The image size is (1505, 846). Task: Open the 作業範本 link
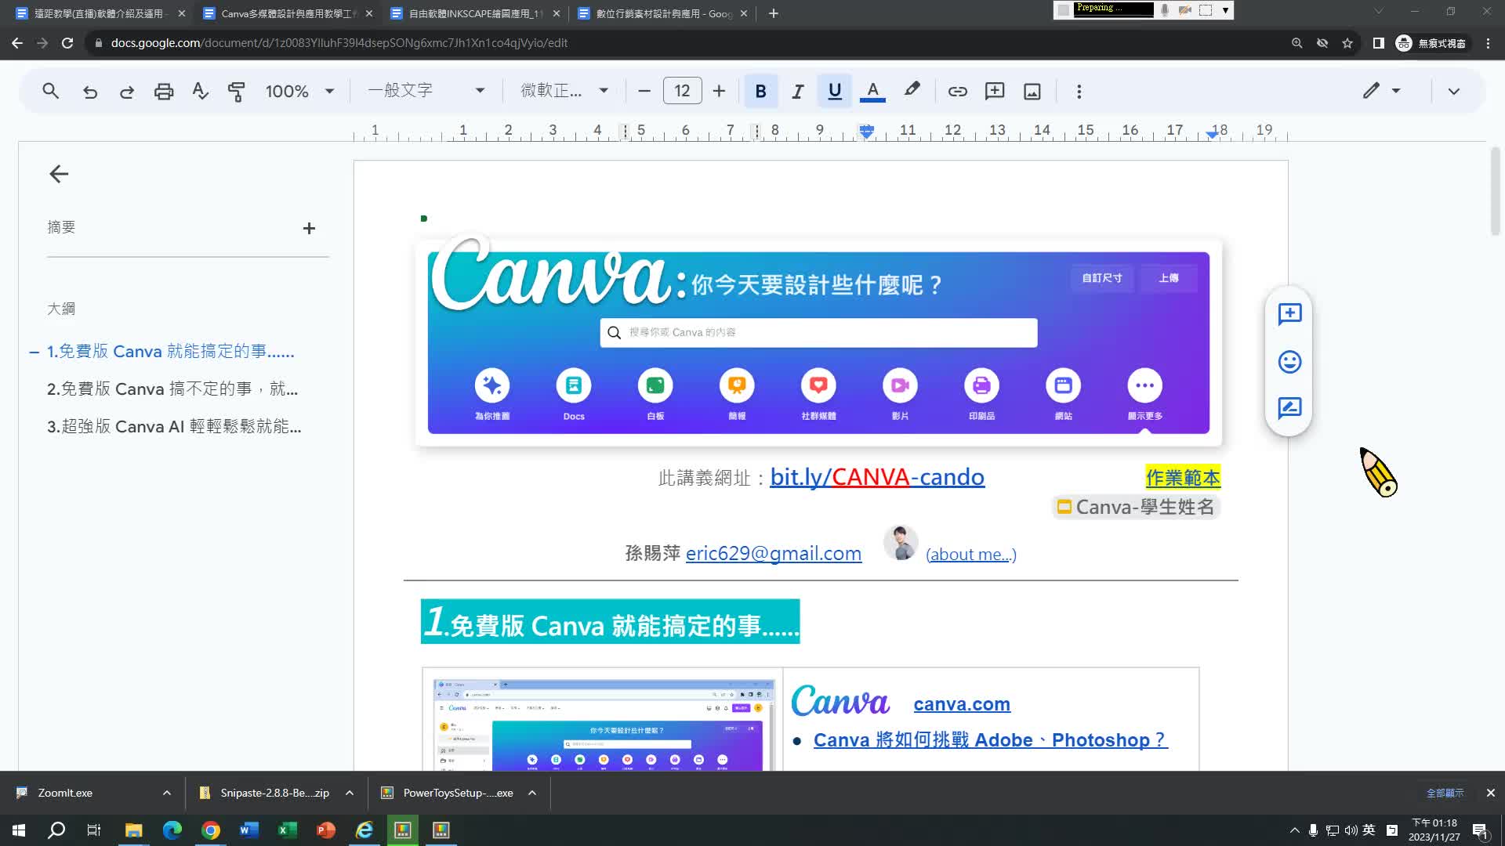[1183, 477]
